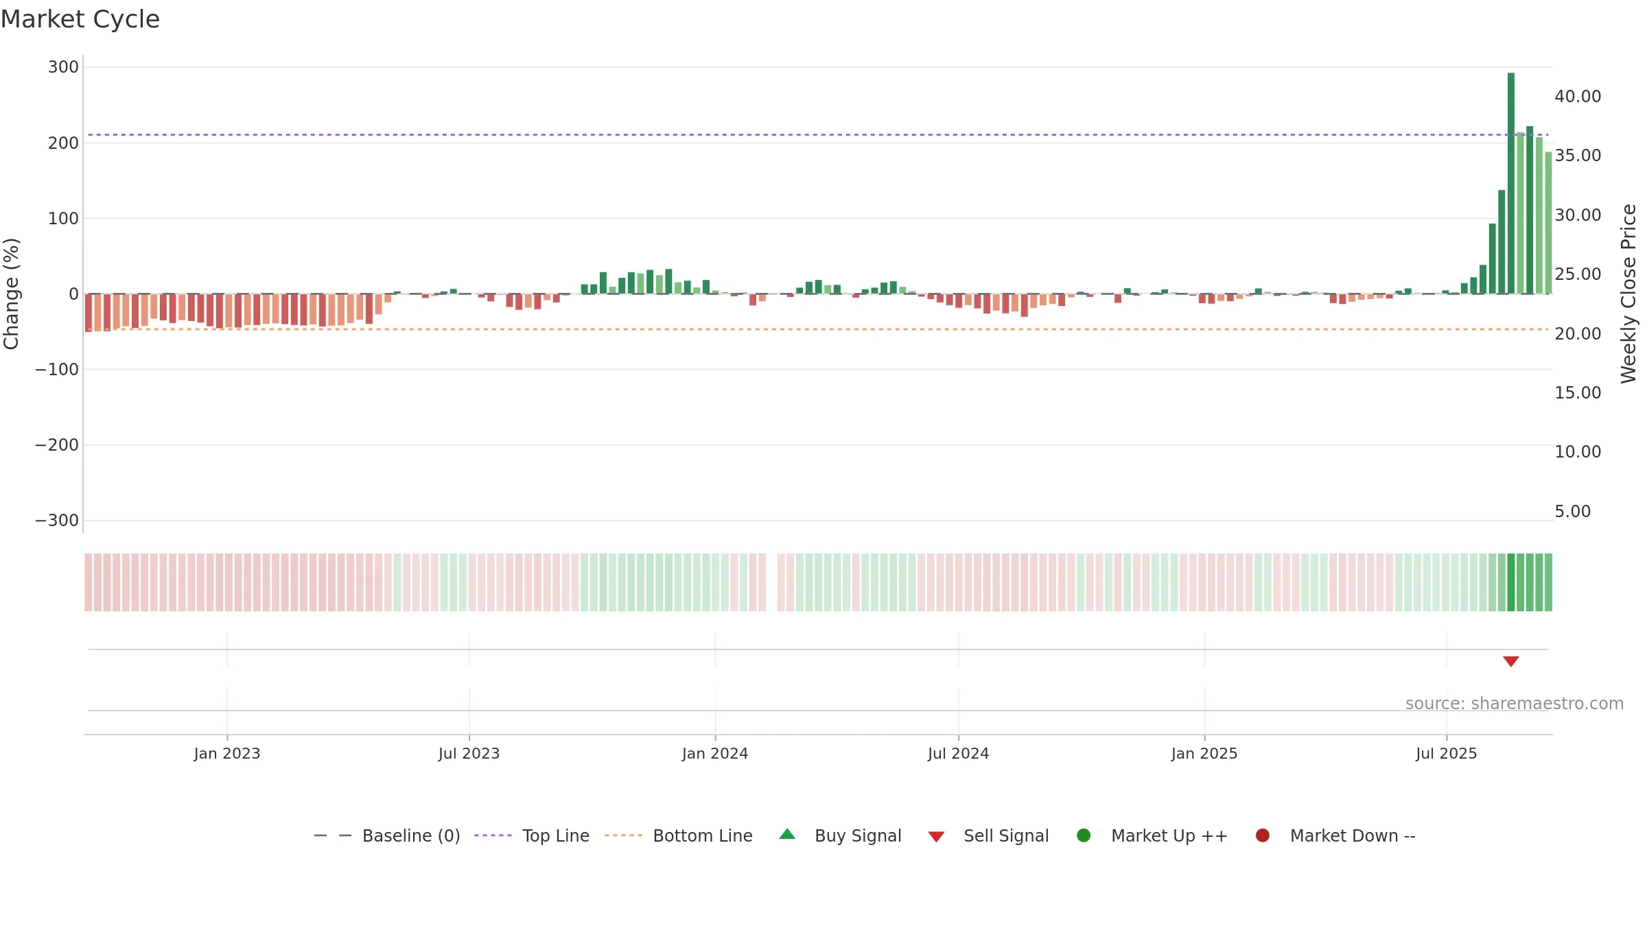The height and width of the screenshot is (926, 1647).
Task: Click the green Market Up circle icon
Action: [x=1084, y=835]
